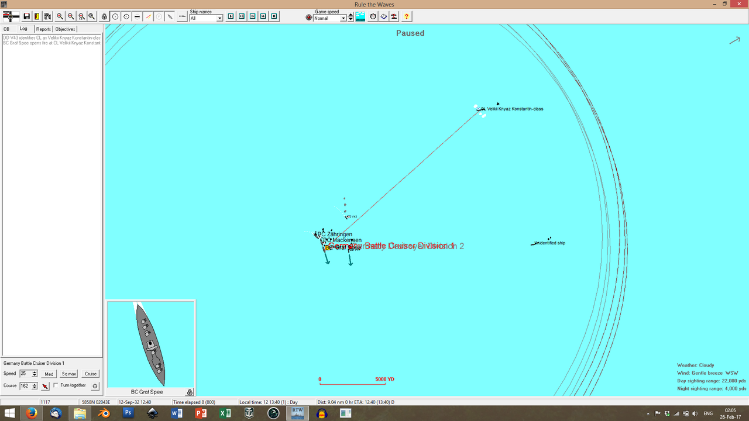Open the Game speed dropdown

pyautogui.click(x=343, y=18)
